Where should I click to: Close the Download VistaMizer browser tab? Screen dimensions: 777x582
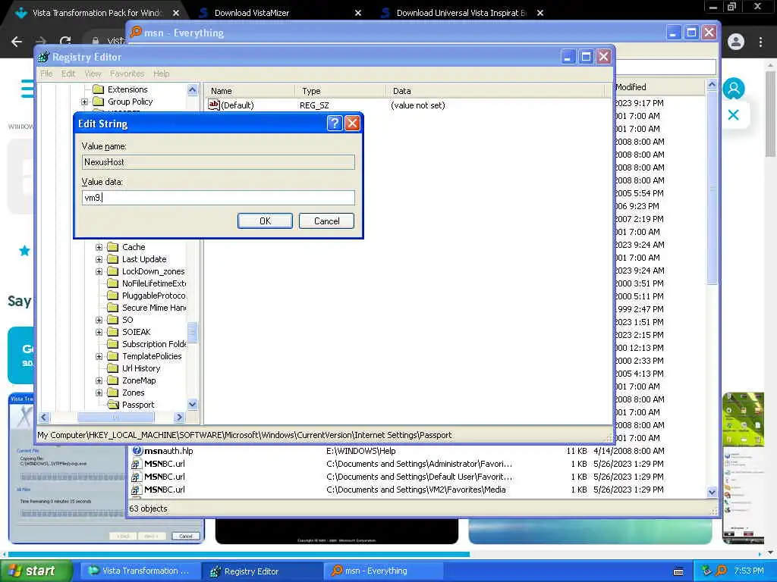[x=358, y=13]
